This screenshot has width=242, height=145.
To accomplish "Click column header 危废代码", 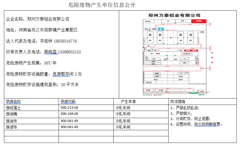I will click(68, 101).
